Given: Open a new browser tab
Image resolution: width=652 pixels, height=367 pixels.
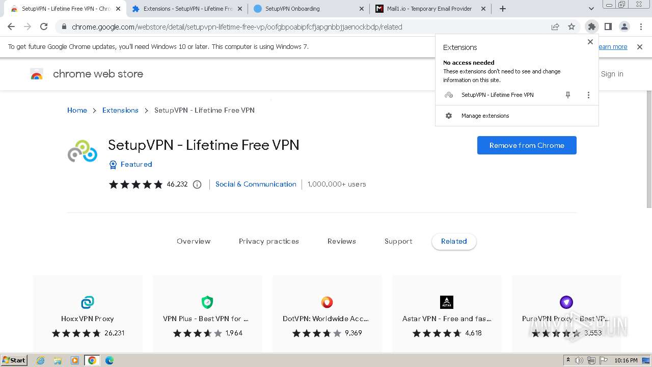Looking at the screenshot, I should pos(503,9).
